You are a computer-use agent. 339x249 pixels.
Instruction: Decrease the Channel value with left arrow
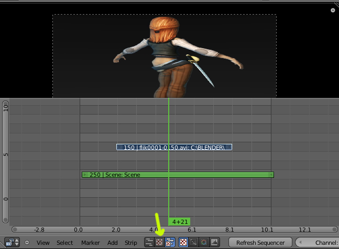pos(300,243)
